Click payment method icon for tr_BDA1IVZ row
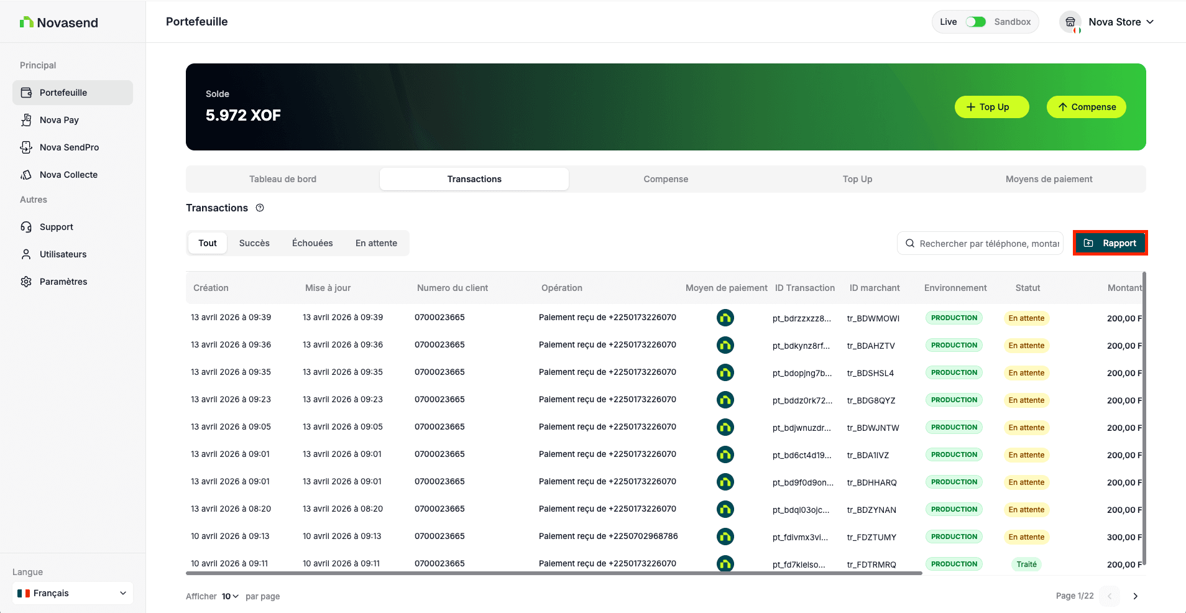The height and width of the screenshot is (613, 1186). point(725,454)
